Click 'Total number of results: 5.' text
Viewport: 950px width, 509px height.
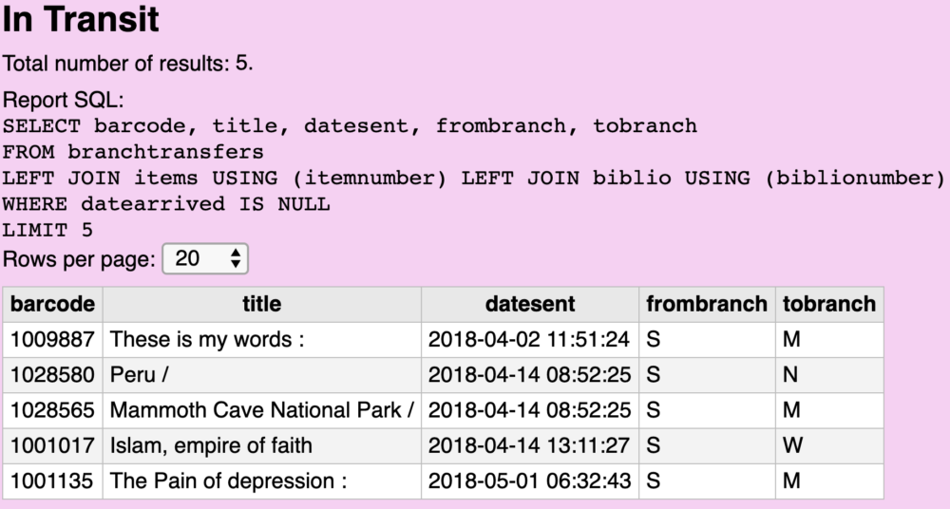(128, 63)
